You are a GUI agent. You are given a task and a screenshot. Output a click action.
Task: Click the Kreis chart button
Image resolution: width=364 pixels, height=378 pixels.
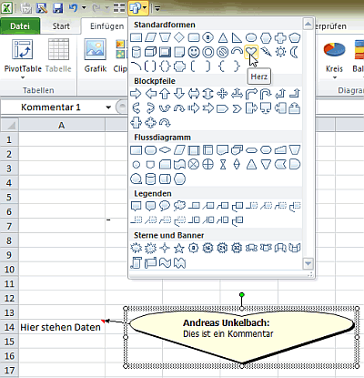pos(334,56)
